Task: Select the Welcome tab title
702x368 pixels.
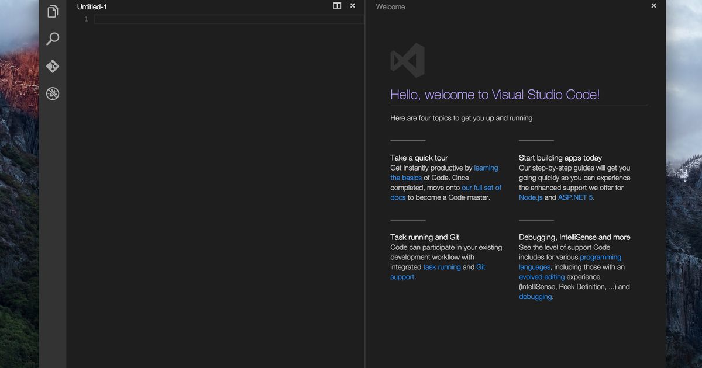Action: (x=390, y=7)
